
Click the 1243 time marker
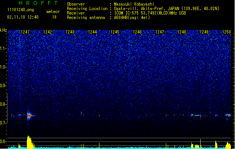pos(70,32)
